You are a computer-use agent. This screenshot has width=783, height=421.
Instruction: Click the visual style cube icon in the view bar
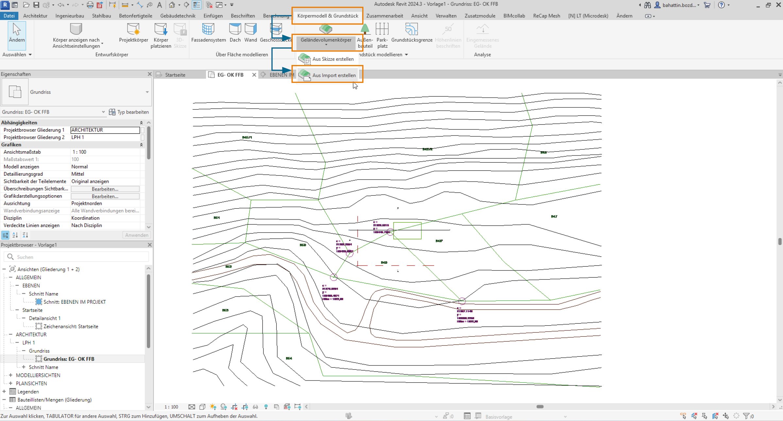tap(202, 407)
